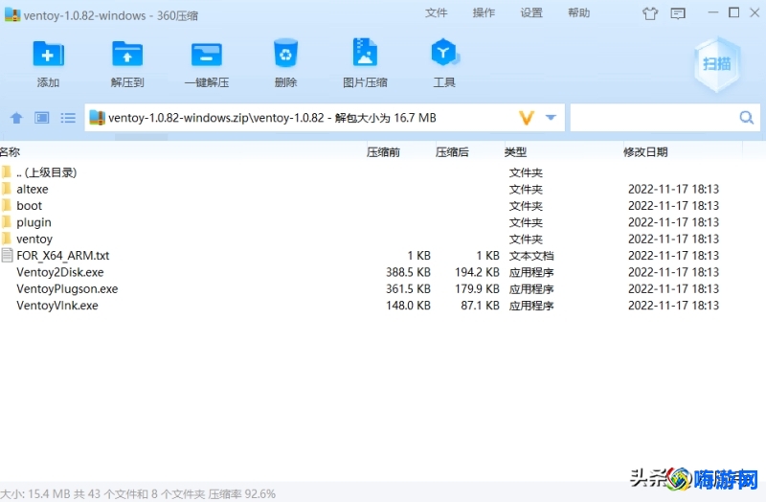Select the plugin folder icon
This screenshot has height=502, width=766.
tap(7, 222)
